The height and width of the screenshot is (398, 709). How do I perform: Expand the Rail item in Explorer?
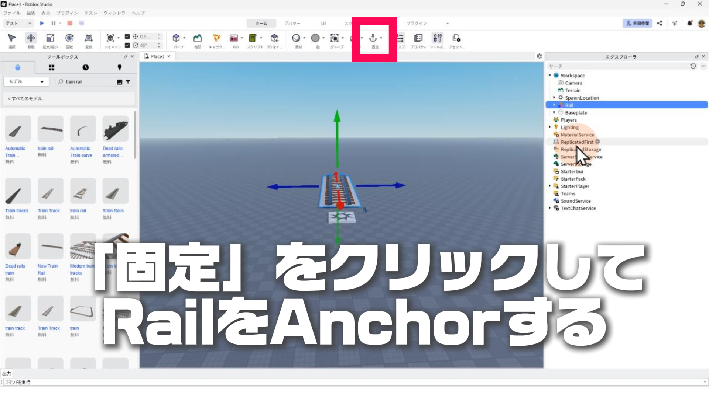[x=554, y=105]
